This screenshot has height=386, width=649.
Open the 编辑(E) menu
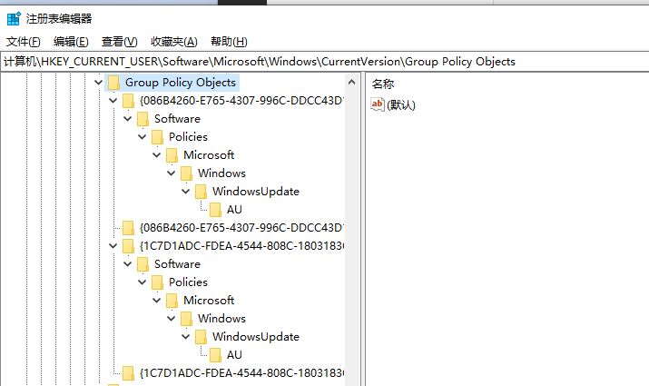[x=71, y=42]
